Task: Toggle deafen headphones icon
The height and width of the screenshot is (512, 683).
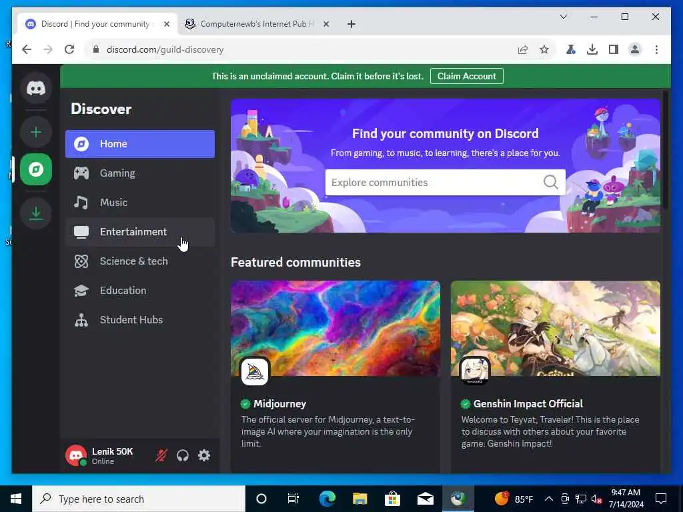Action: pos(183,455)
